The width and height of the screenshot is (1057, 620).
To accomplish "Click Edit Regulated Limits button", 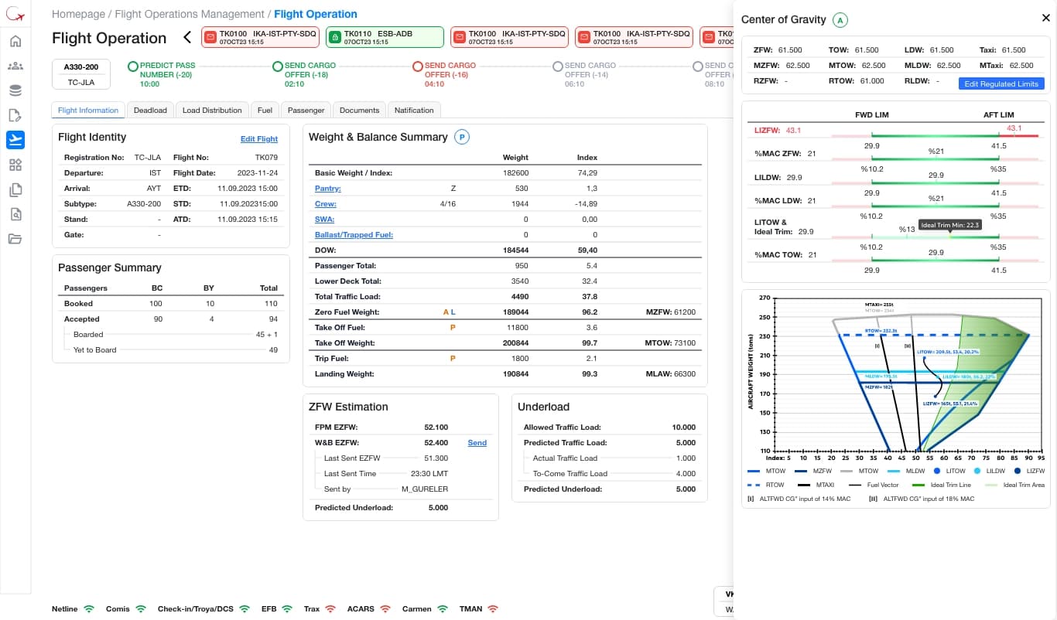I will 1001,83.
